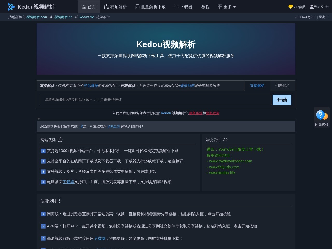Click the 批量解析下载 download icon
332x249 pixels.
point(137,7)
